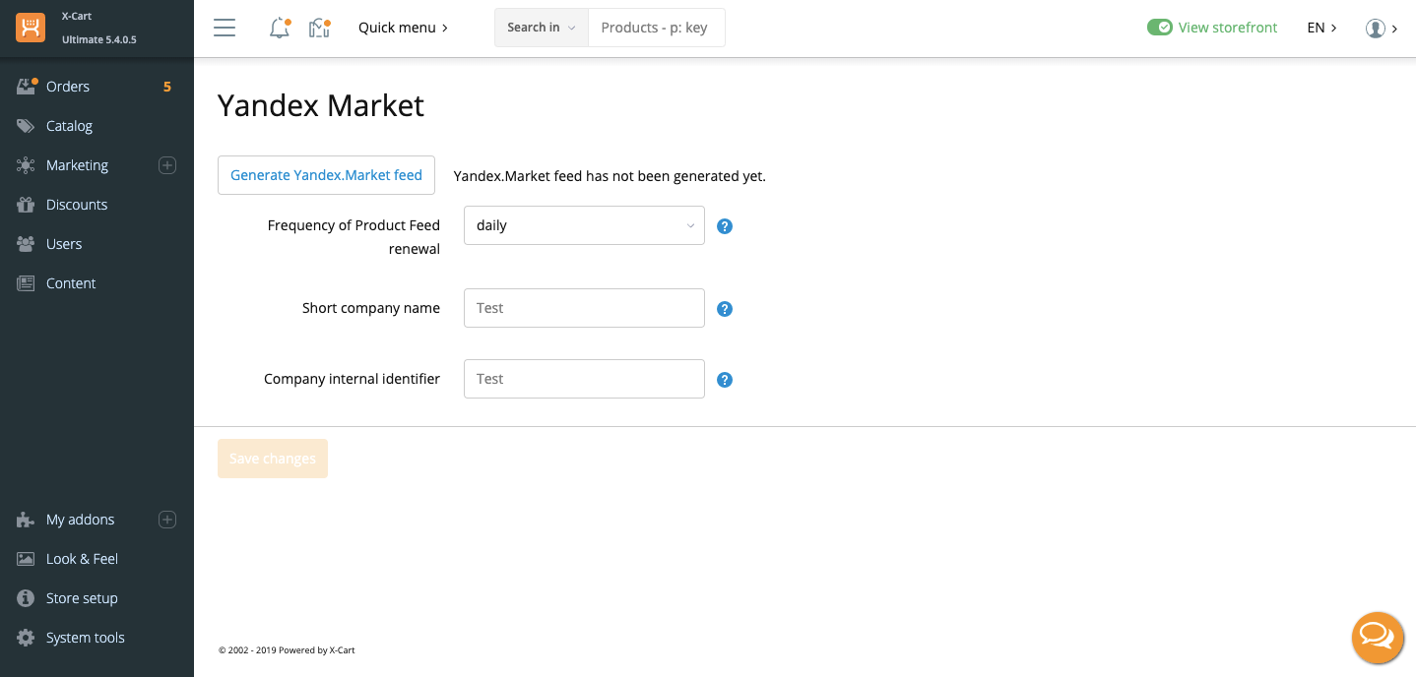Click the System tools gear icon
1416x677 pixels.
[26, 638]
